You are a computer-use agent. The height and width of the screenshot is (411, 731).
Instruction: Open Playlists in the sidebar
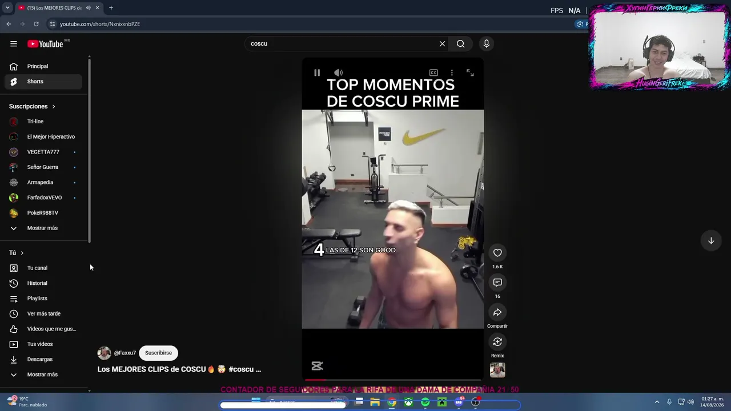[x=43, y=299]
